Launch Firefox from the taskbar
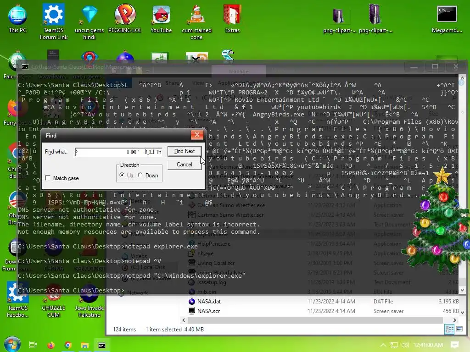 point(51,345)
